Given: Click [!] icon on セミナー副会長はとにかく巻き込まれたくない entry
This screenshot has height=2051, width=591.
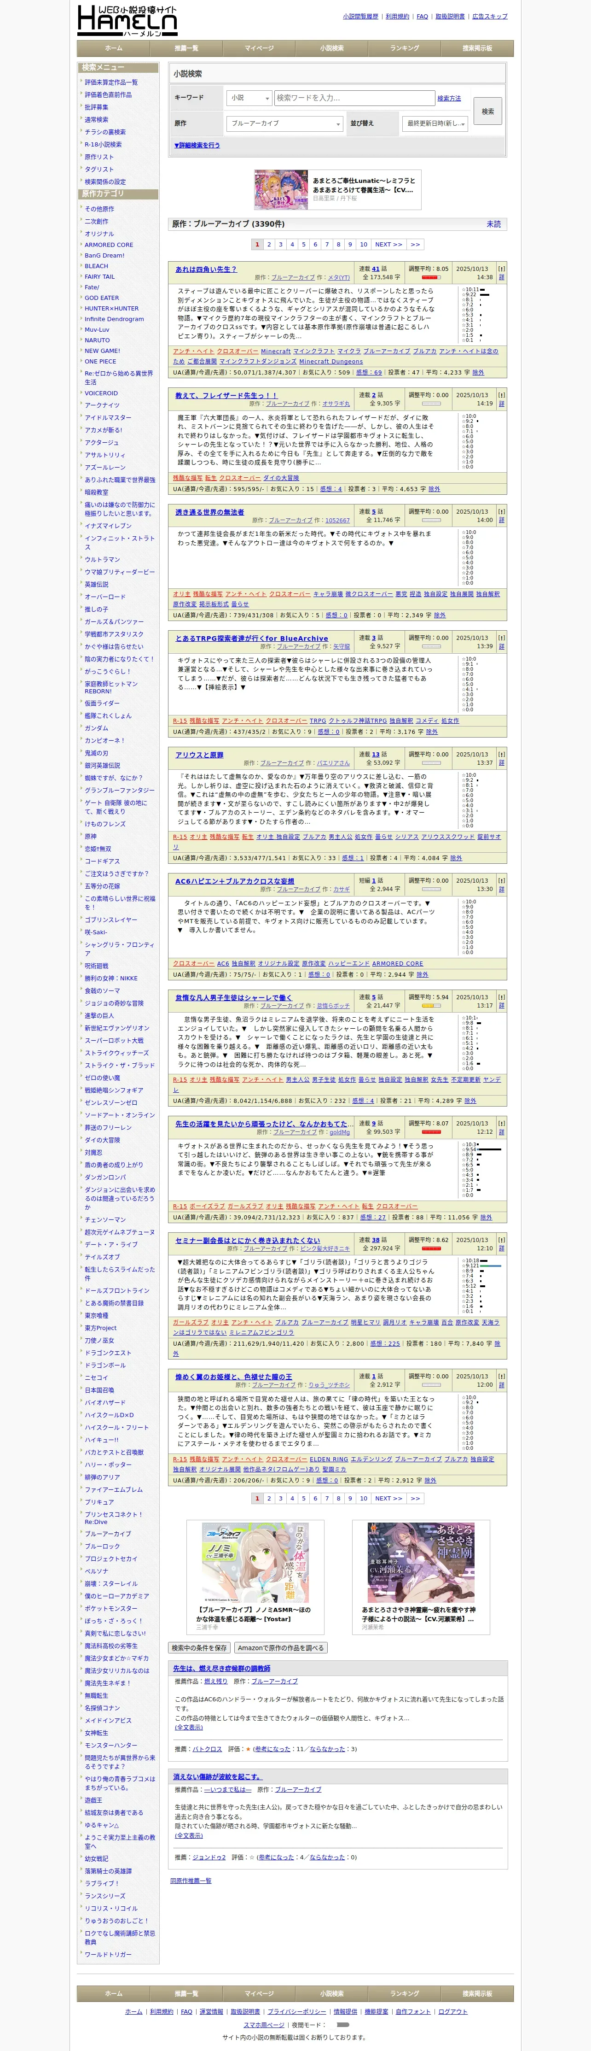Looking at the screenshot, I should (x=501, y=1240).
